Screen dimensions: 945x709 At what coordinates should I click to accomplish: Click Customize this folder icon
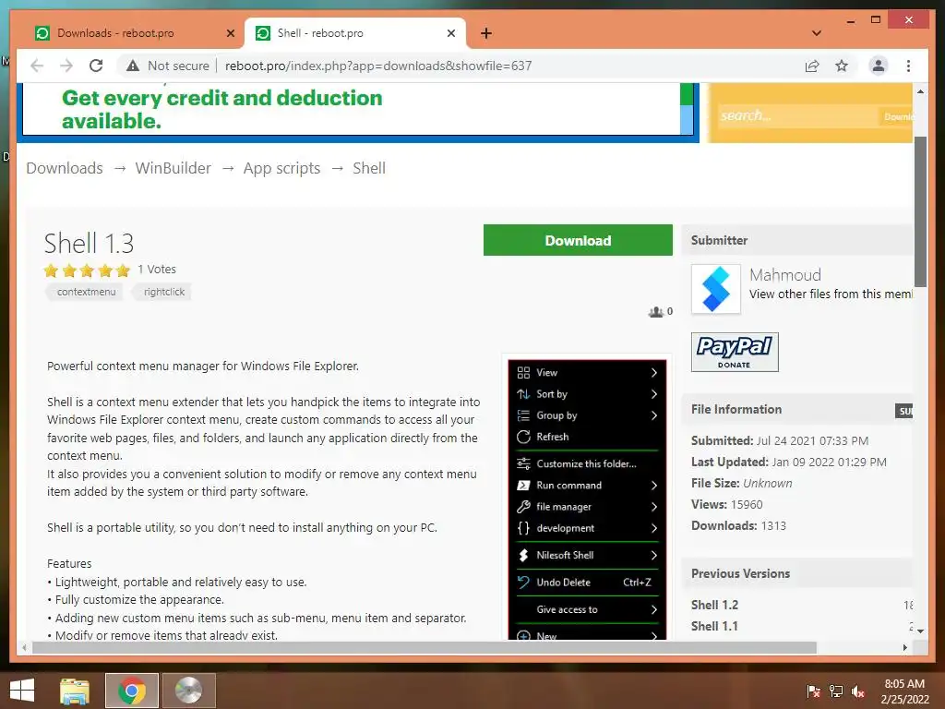click(x=523, y=463)
